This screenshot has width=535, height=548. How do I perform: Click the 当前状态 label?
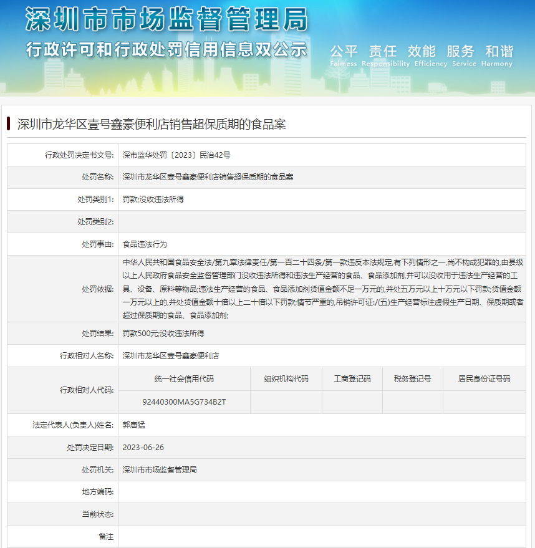point(97,514)
